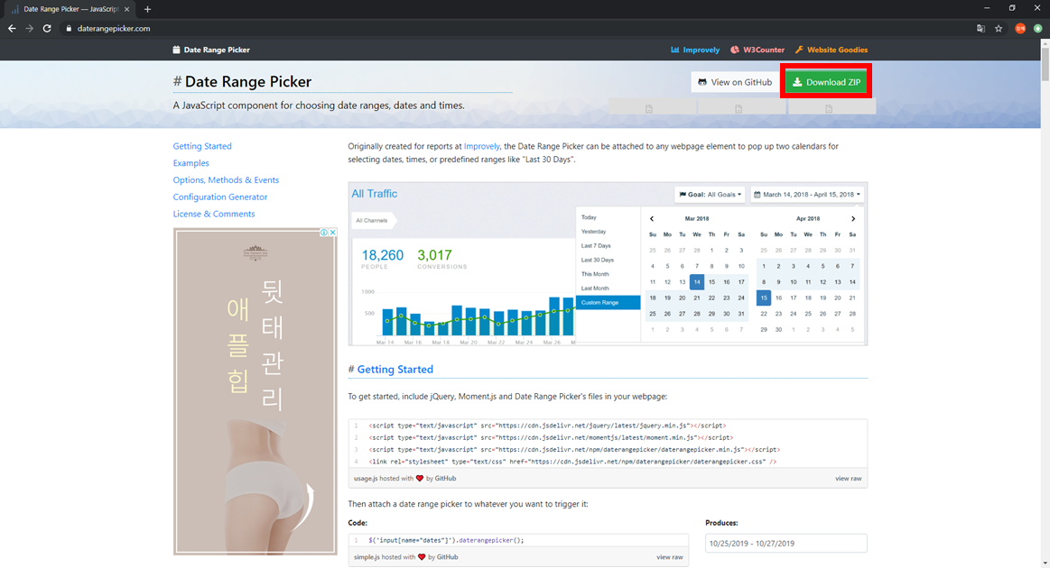Bookmark this page with the star icon
The height and width of the screenshot is (568, 1050).
[999, 28]
